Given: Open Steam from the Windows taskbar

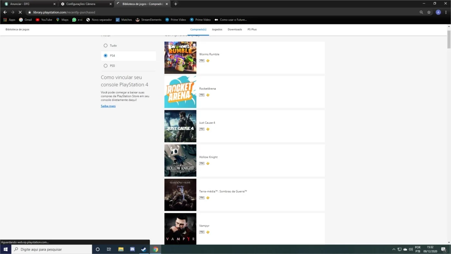Looking at the screenshot, I should tap(143, 249).
